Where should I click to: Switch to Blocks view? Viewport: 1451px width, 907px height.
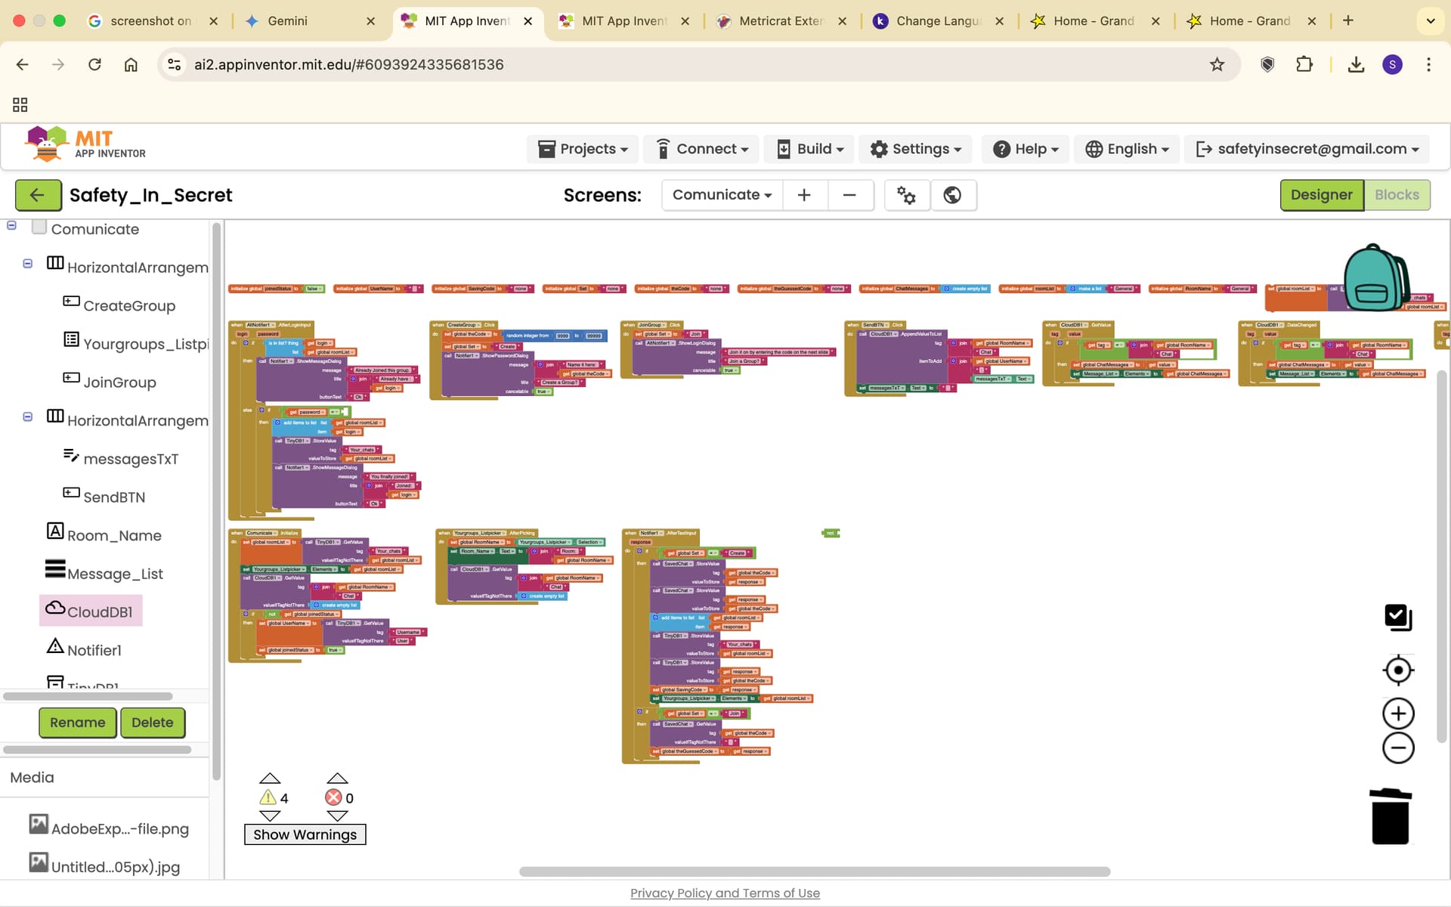point(1397,195)
